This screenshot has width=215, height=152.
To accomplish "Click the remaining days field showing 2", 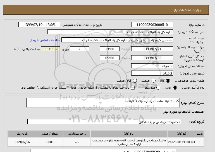I will [x=80, y=49].
